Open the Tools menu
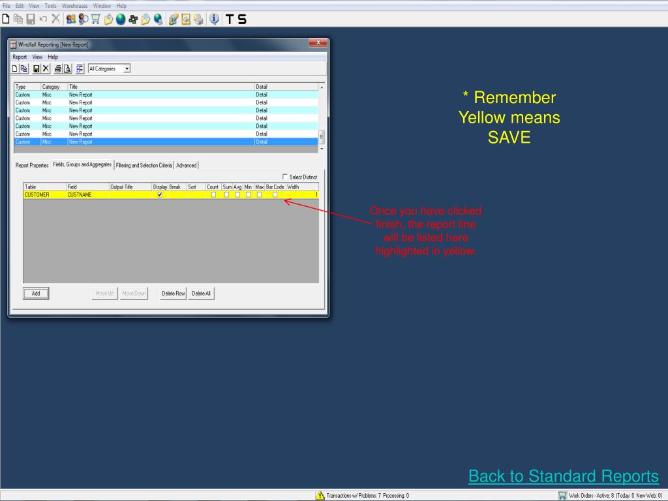This screenshot has width=668, height=501. pyautogui.click(x=50, y=5)
